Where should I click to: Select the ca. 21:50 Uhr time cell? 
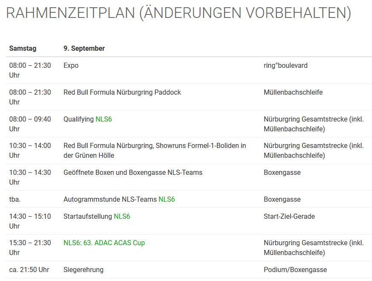[29, 269]
